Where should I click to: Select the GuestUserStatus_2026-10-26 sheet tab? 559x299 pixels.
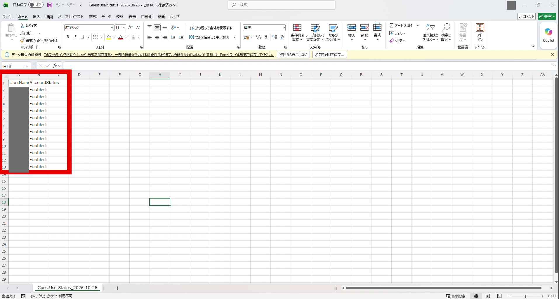point(67,288)
